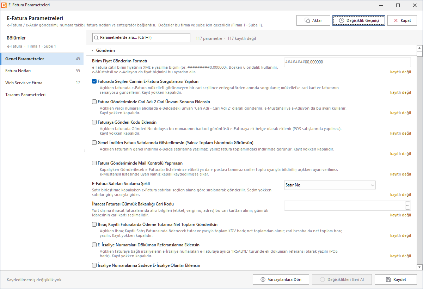The height and width of the screenshot is (289, 423).
Task: Click the '117 parametre · 117 kayıtlı değil' count
Action: (226, 38)
